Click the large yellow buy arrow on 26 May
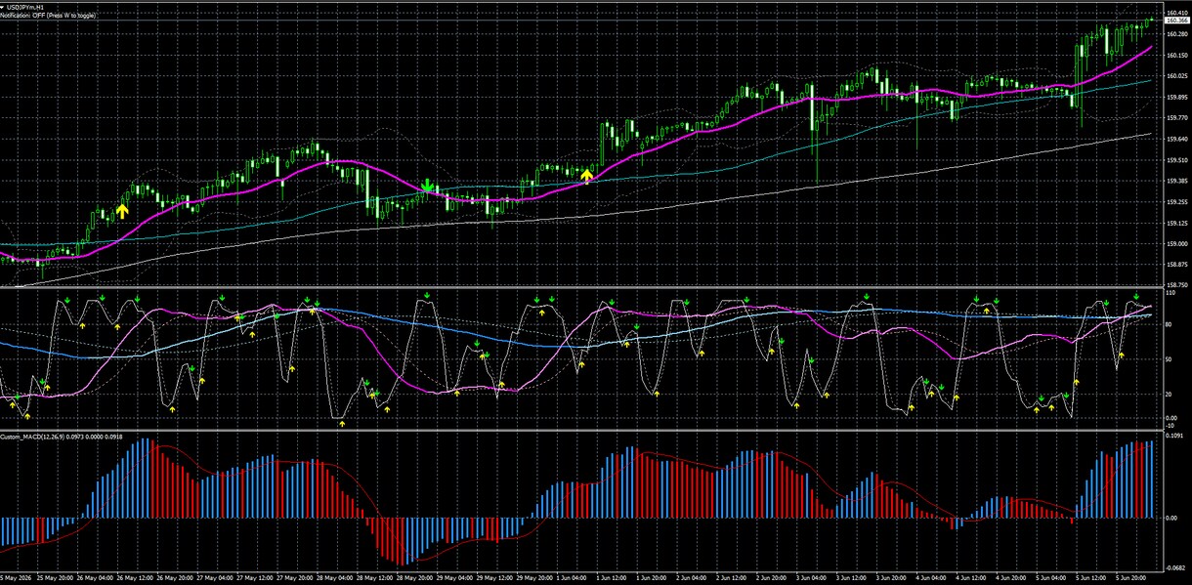This screenshot has height=585, width=1192. (122, 209)
